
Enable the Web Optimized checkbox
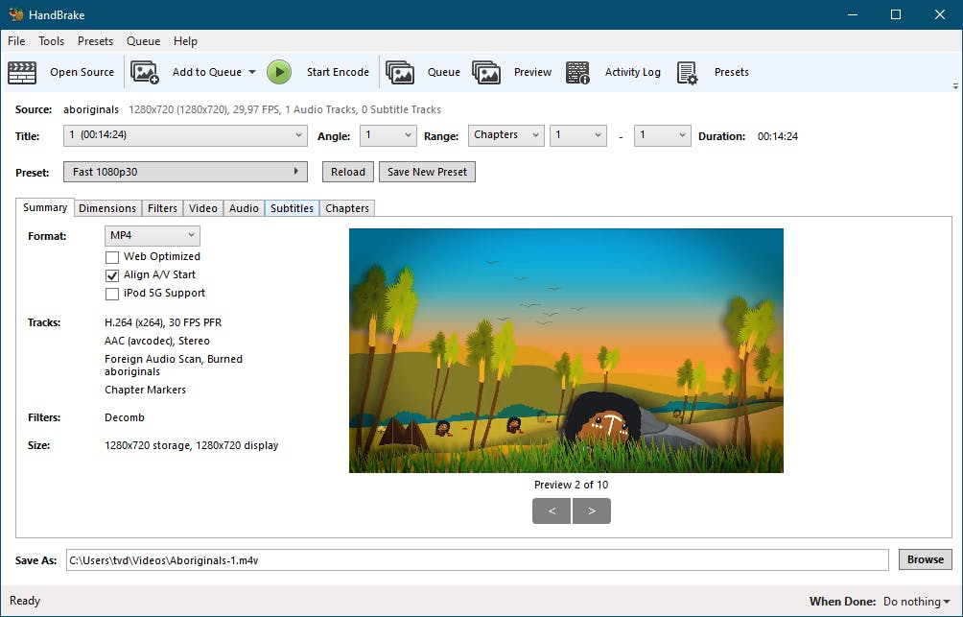(112, 257)
